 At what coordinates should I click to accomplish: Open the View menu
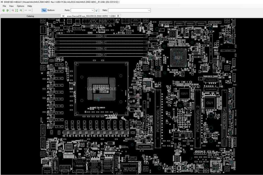click(x=11, y=6)
